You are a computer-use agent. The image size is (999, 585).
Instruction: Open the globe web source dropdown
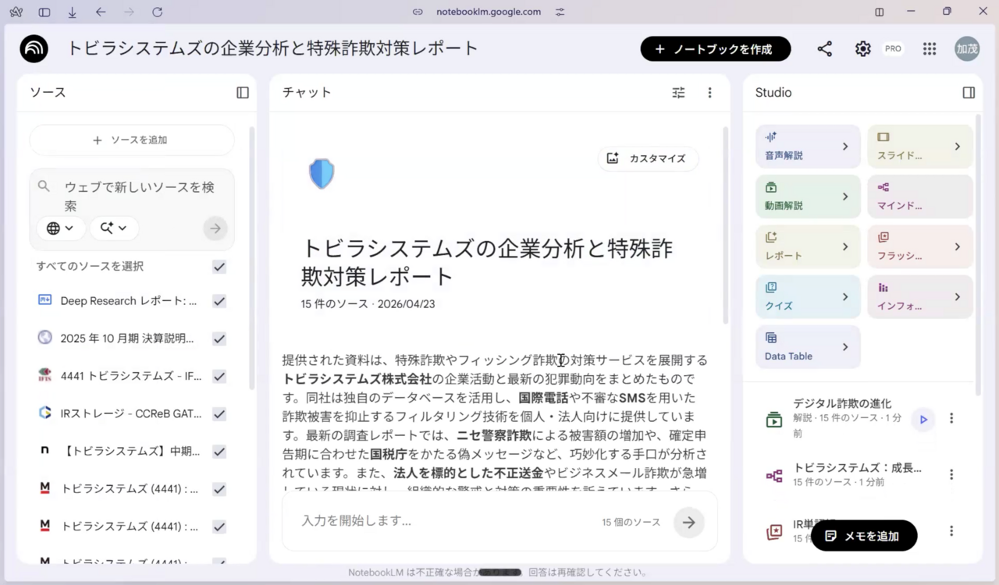[x=60, y=228]
